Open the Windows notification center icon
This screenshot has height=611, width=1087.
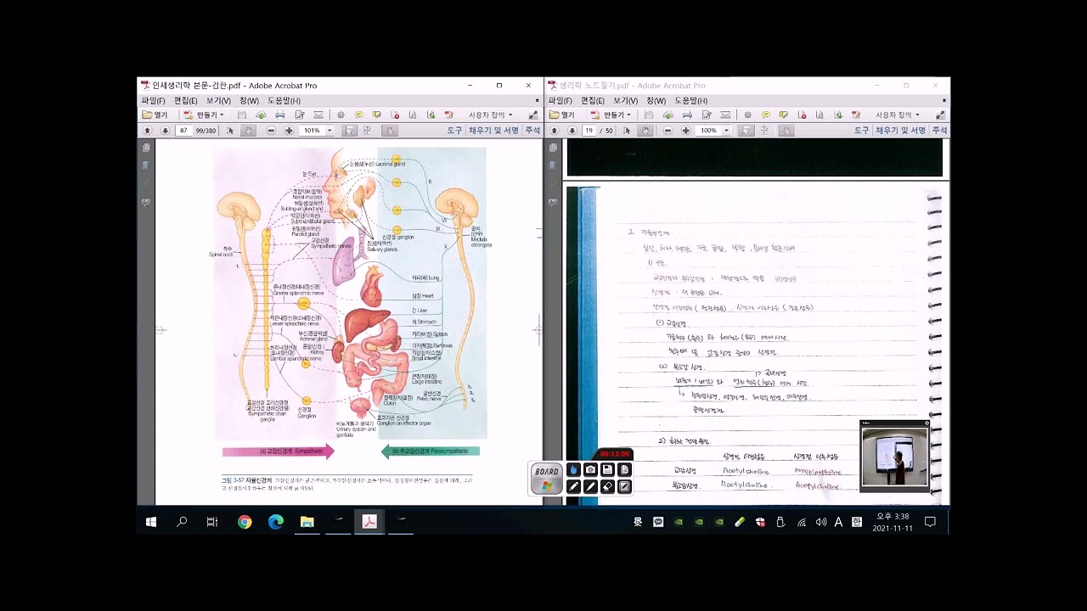click(x=930, y=522)
